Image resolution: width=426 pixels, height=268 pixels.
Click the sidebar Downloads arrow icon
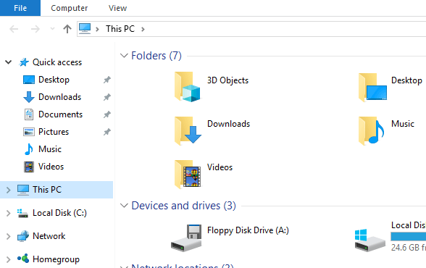(x=29, y=97)
